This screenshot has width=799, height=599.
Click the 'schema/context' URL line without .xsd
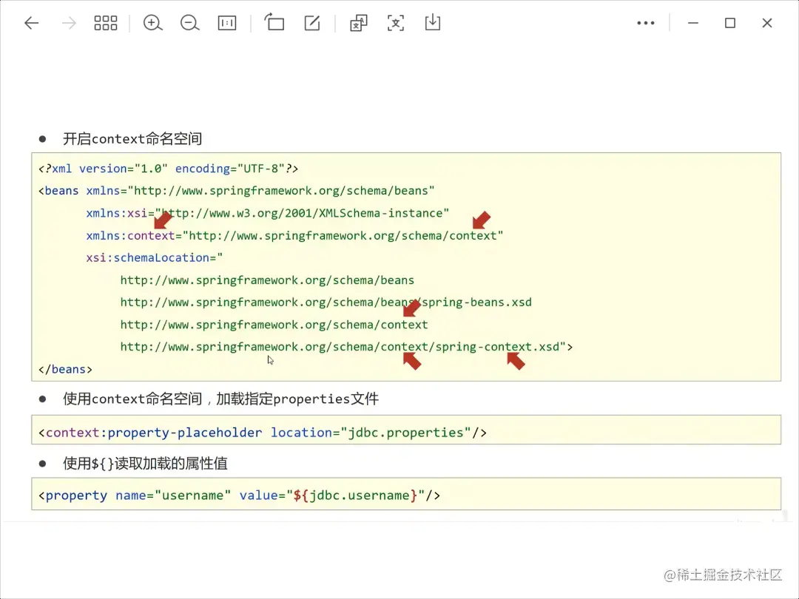274,325
